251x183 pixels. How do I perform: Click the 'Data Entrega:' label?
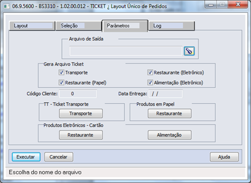pyautogui.click(x=133, y=94)
